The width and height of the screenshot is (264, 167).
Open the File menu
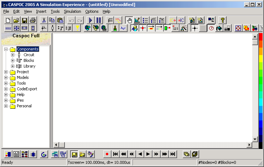(x=6, y=11)
